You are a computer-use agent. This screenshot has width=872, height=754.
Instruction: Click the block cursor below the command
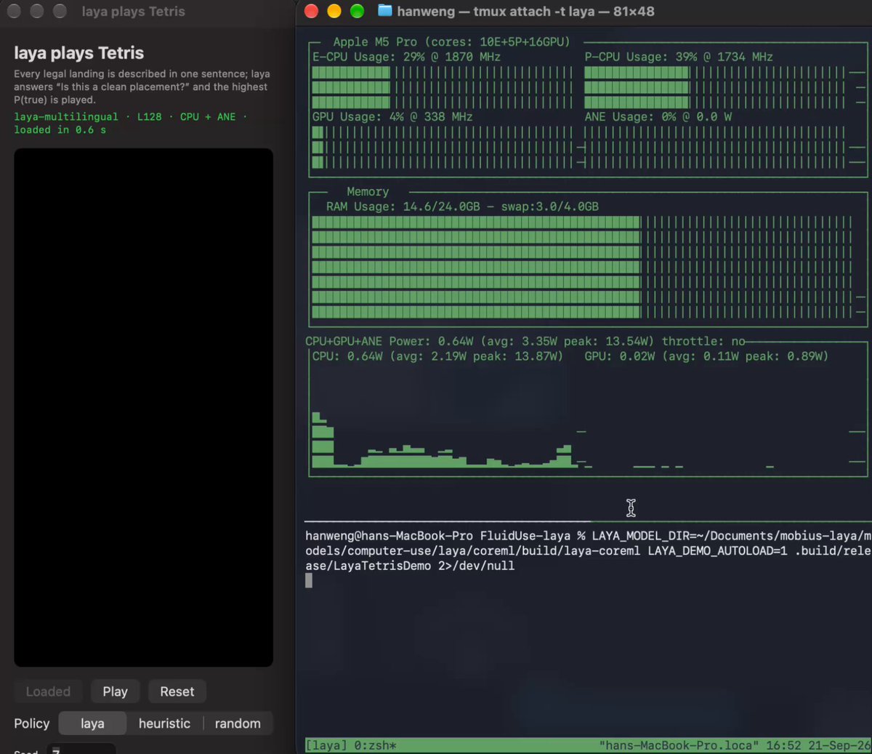point(309,580)
